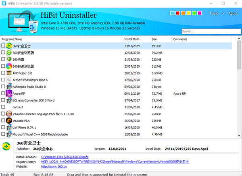The width and height of the screenshot is (242, 176).
Task: Pick the green theme color
Action: 194,13
